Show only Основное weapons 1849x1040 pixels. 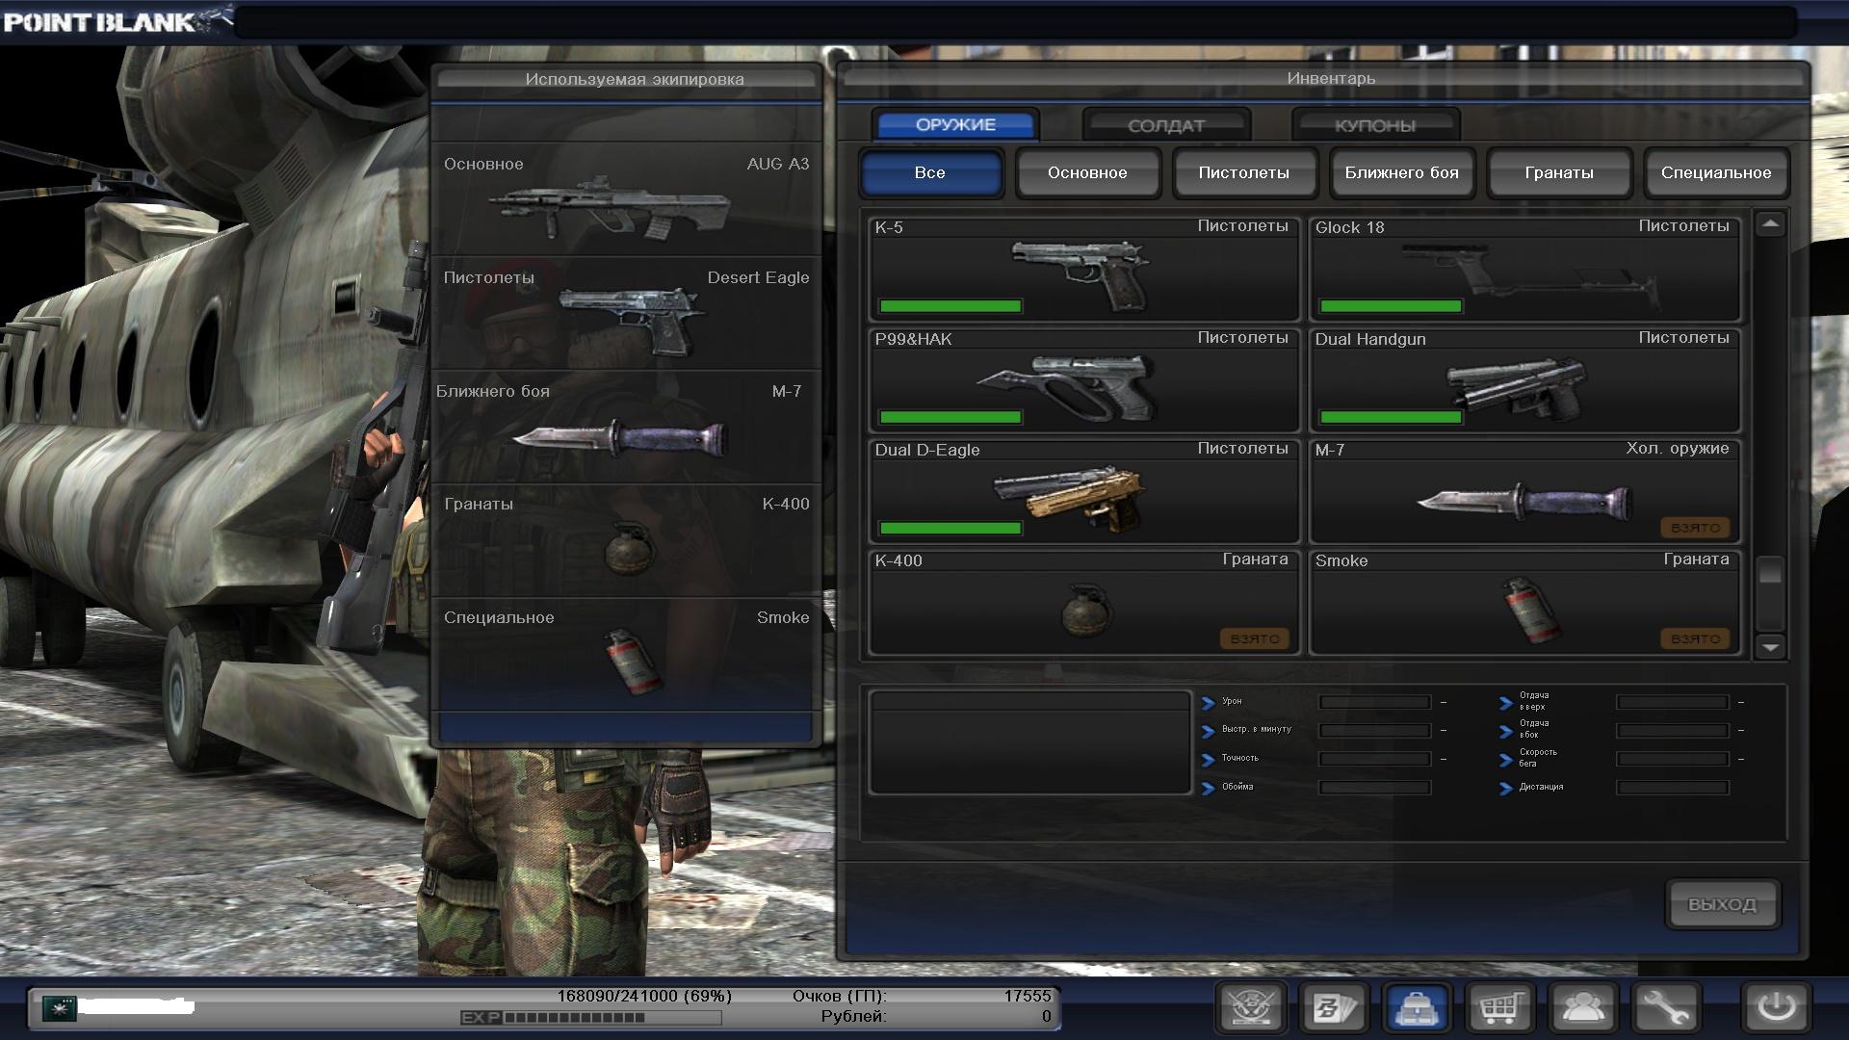tap(1086, 173)
